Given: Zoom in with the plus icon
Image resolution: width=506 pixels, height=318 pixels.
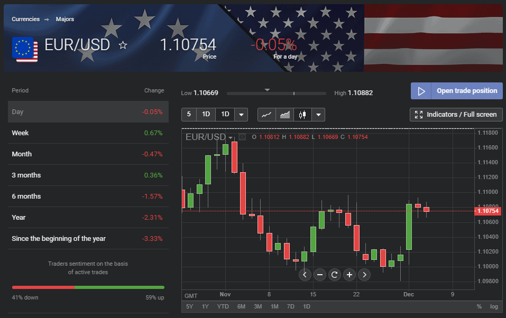Looking at the screenshot, I should click(x=349, y=275).
